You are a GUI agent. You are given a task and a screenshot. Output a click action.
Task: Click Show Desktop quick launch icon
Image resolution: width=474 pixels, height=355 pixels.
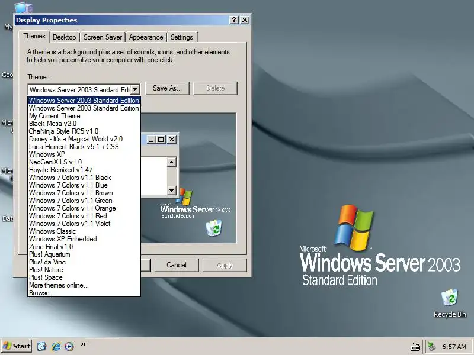click(41, 346)
